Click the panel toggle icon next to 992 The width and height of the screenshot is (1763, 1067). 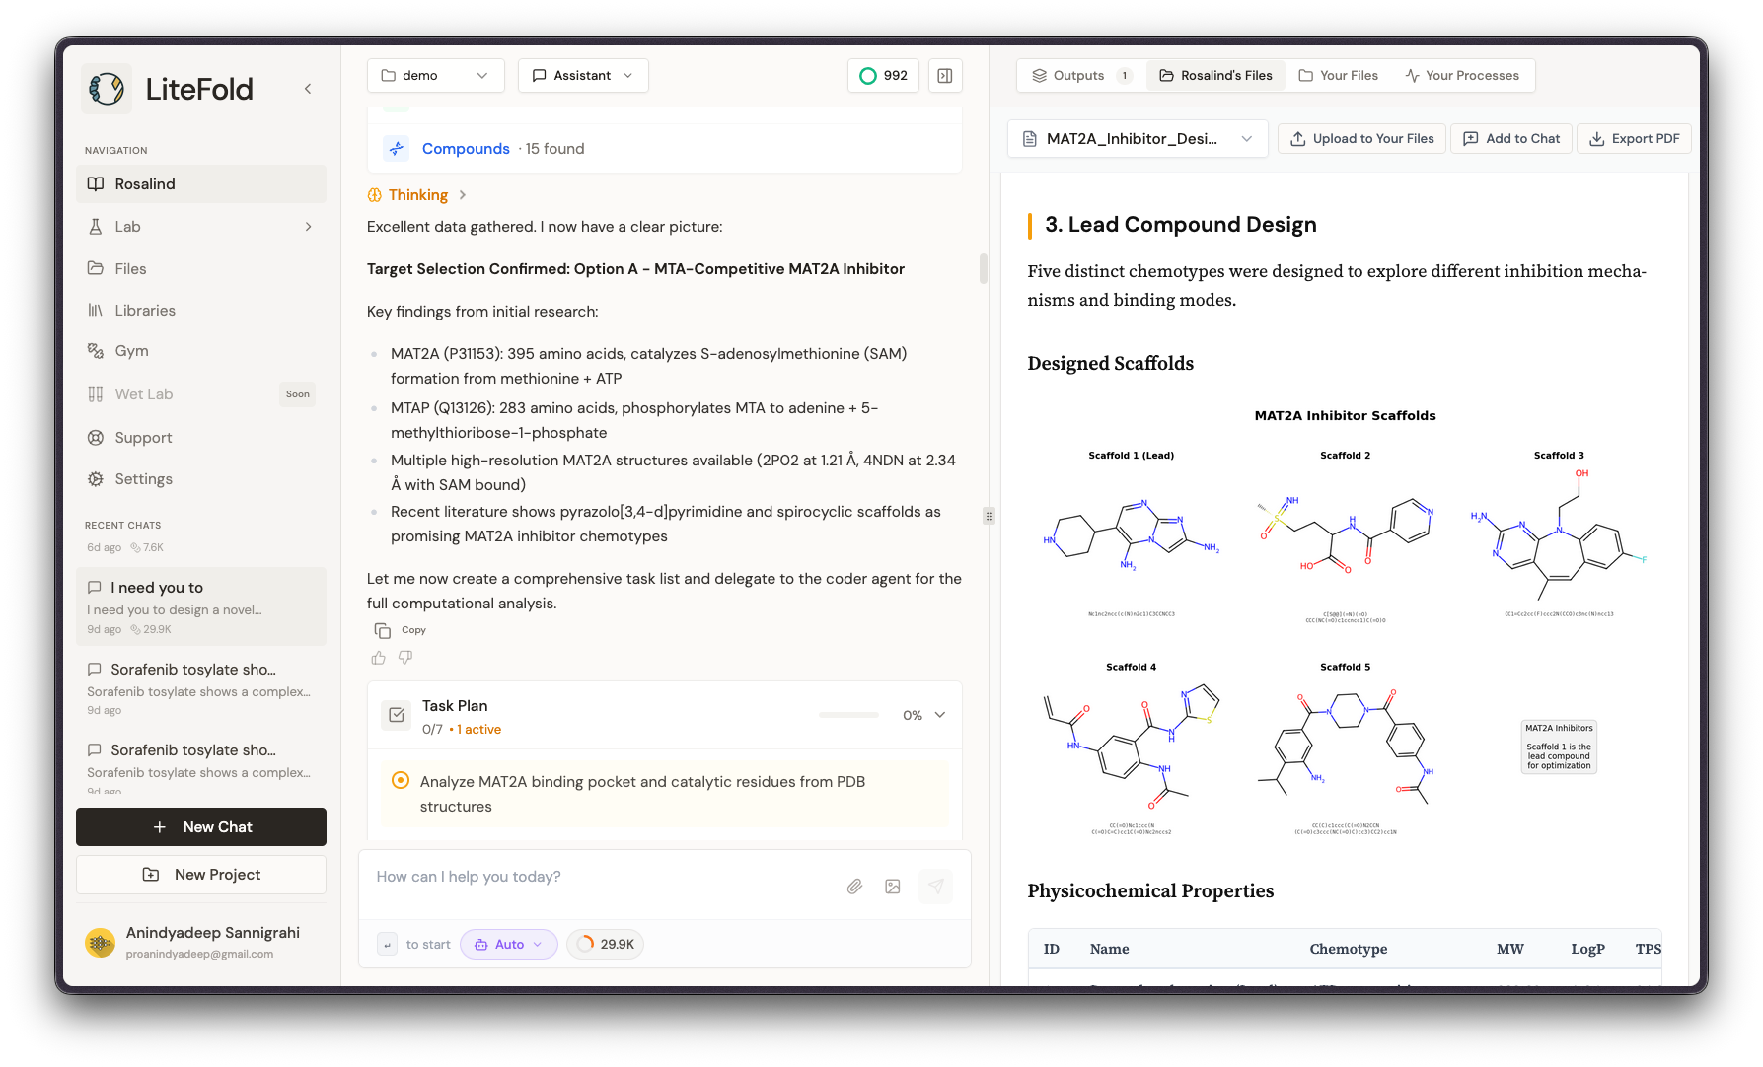pos(944,75)
